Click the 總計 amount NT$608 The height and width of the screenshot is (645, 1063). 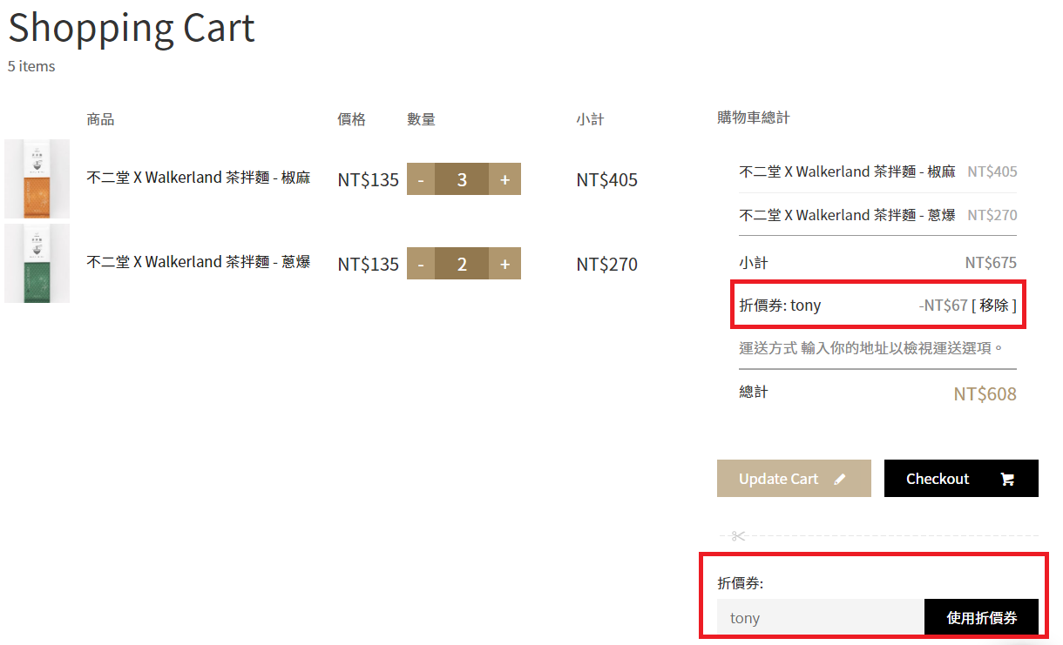(985, 394)
